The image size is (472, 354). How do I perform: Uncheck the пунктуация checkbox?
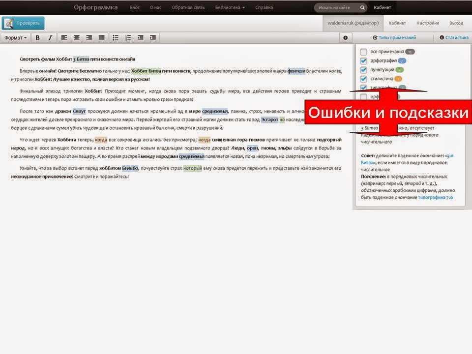363,70
